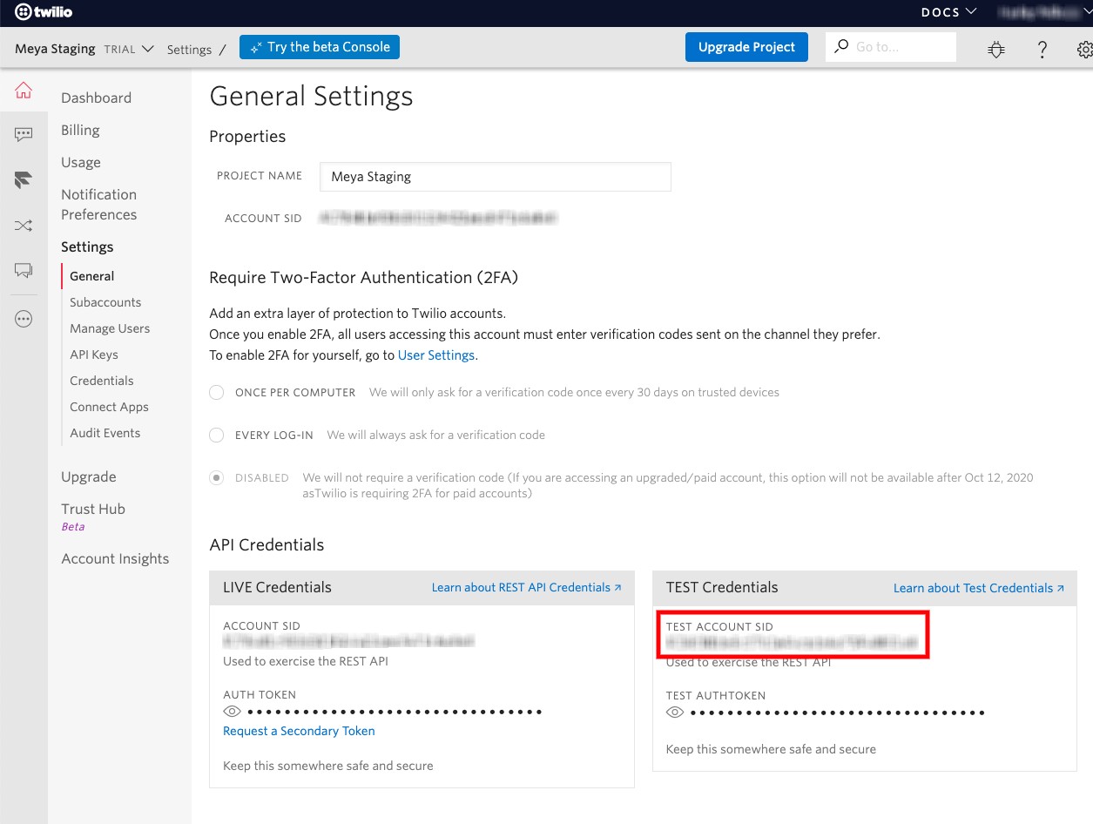This screenshot has height=824, width=1093.
Task: Open Settings section in sidebar
Action: click(x=87, y=247)
